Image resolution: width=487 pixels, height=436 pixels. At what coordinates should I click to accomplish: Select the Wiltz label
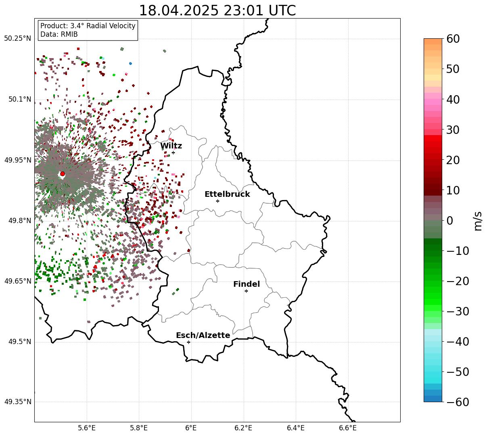click(171, 146)
